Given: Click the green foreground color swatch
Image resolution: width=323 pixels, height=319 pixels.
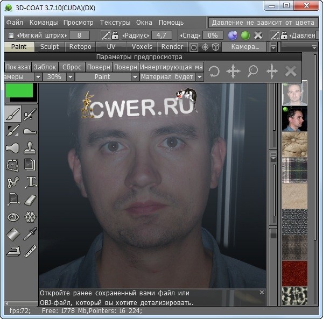Looking at the screenshot, I should pyautogui.click(x=19, y=90).
